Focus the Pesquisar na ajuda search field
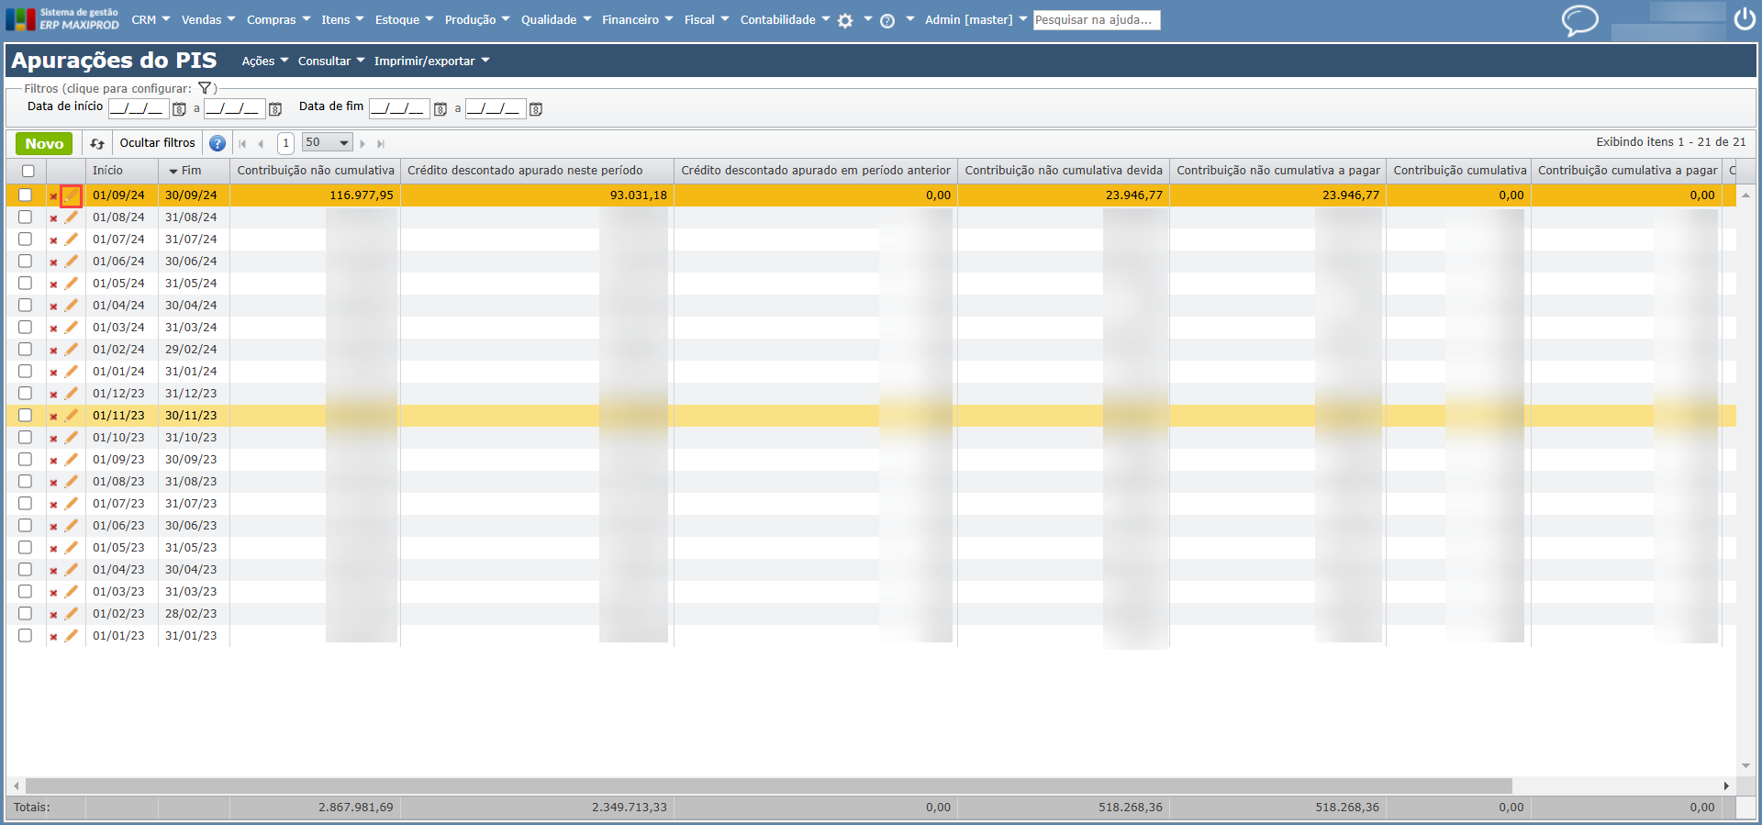 click(x=1097, y=20)
